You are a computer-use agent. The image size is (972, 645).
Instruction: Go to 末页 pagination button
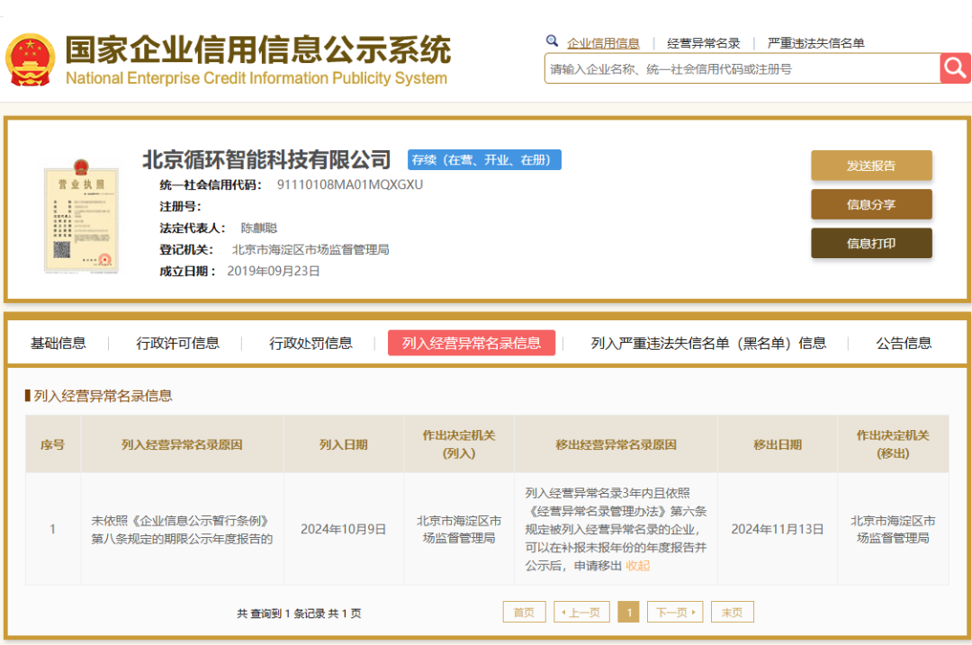coord(732,612)
